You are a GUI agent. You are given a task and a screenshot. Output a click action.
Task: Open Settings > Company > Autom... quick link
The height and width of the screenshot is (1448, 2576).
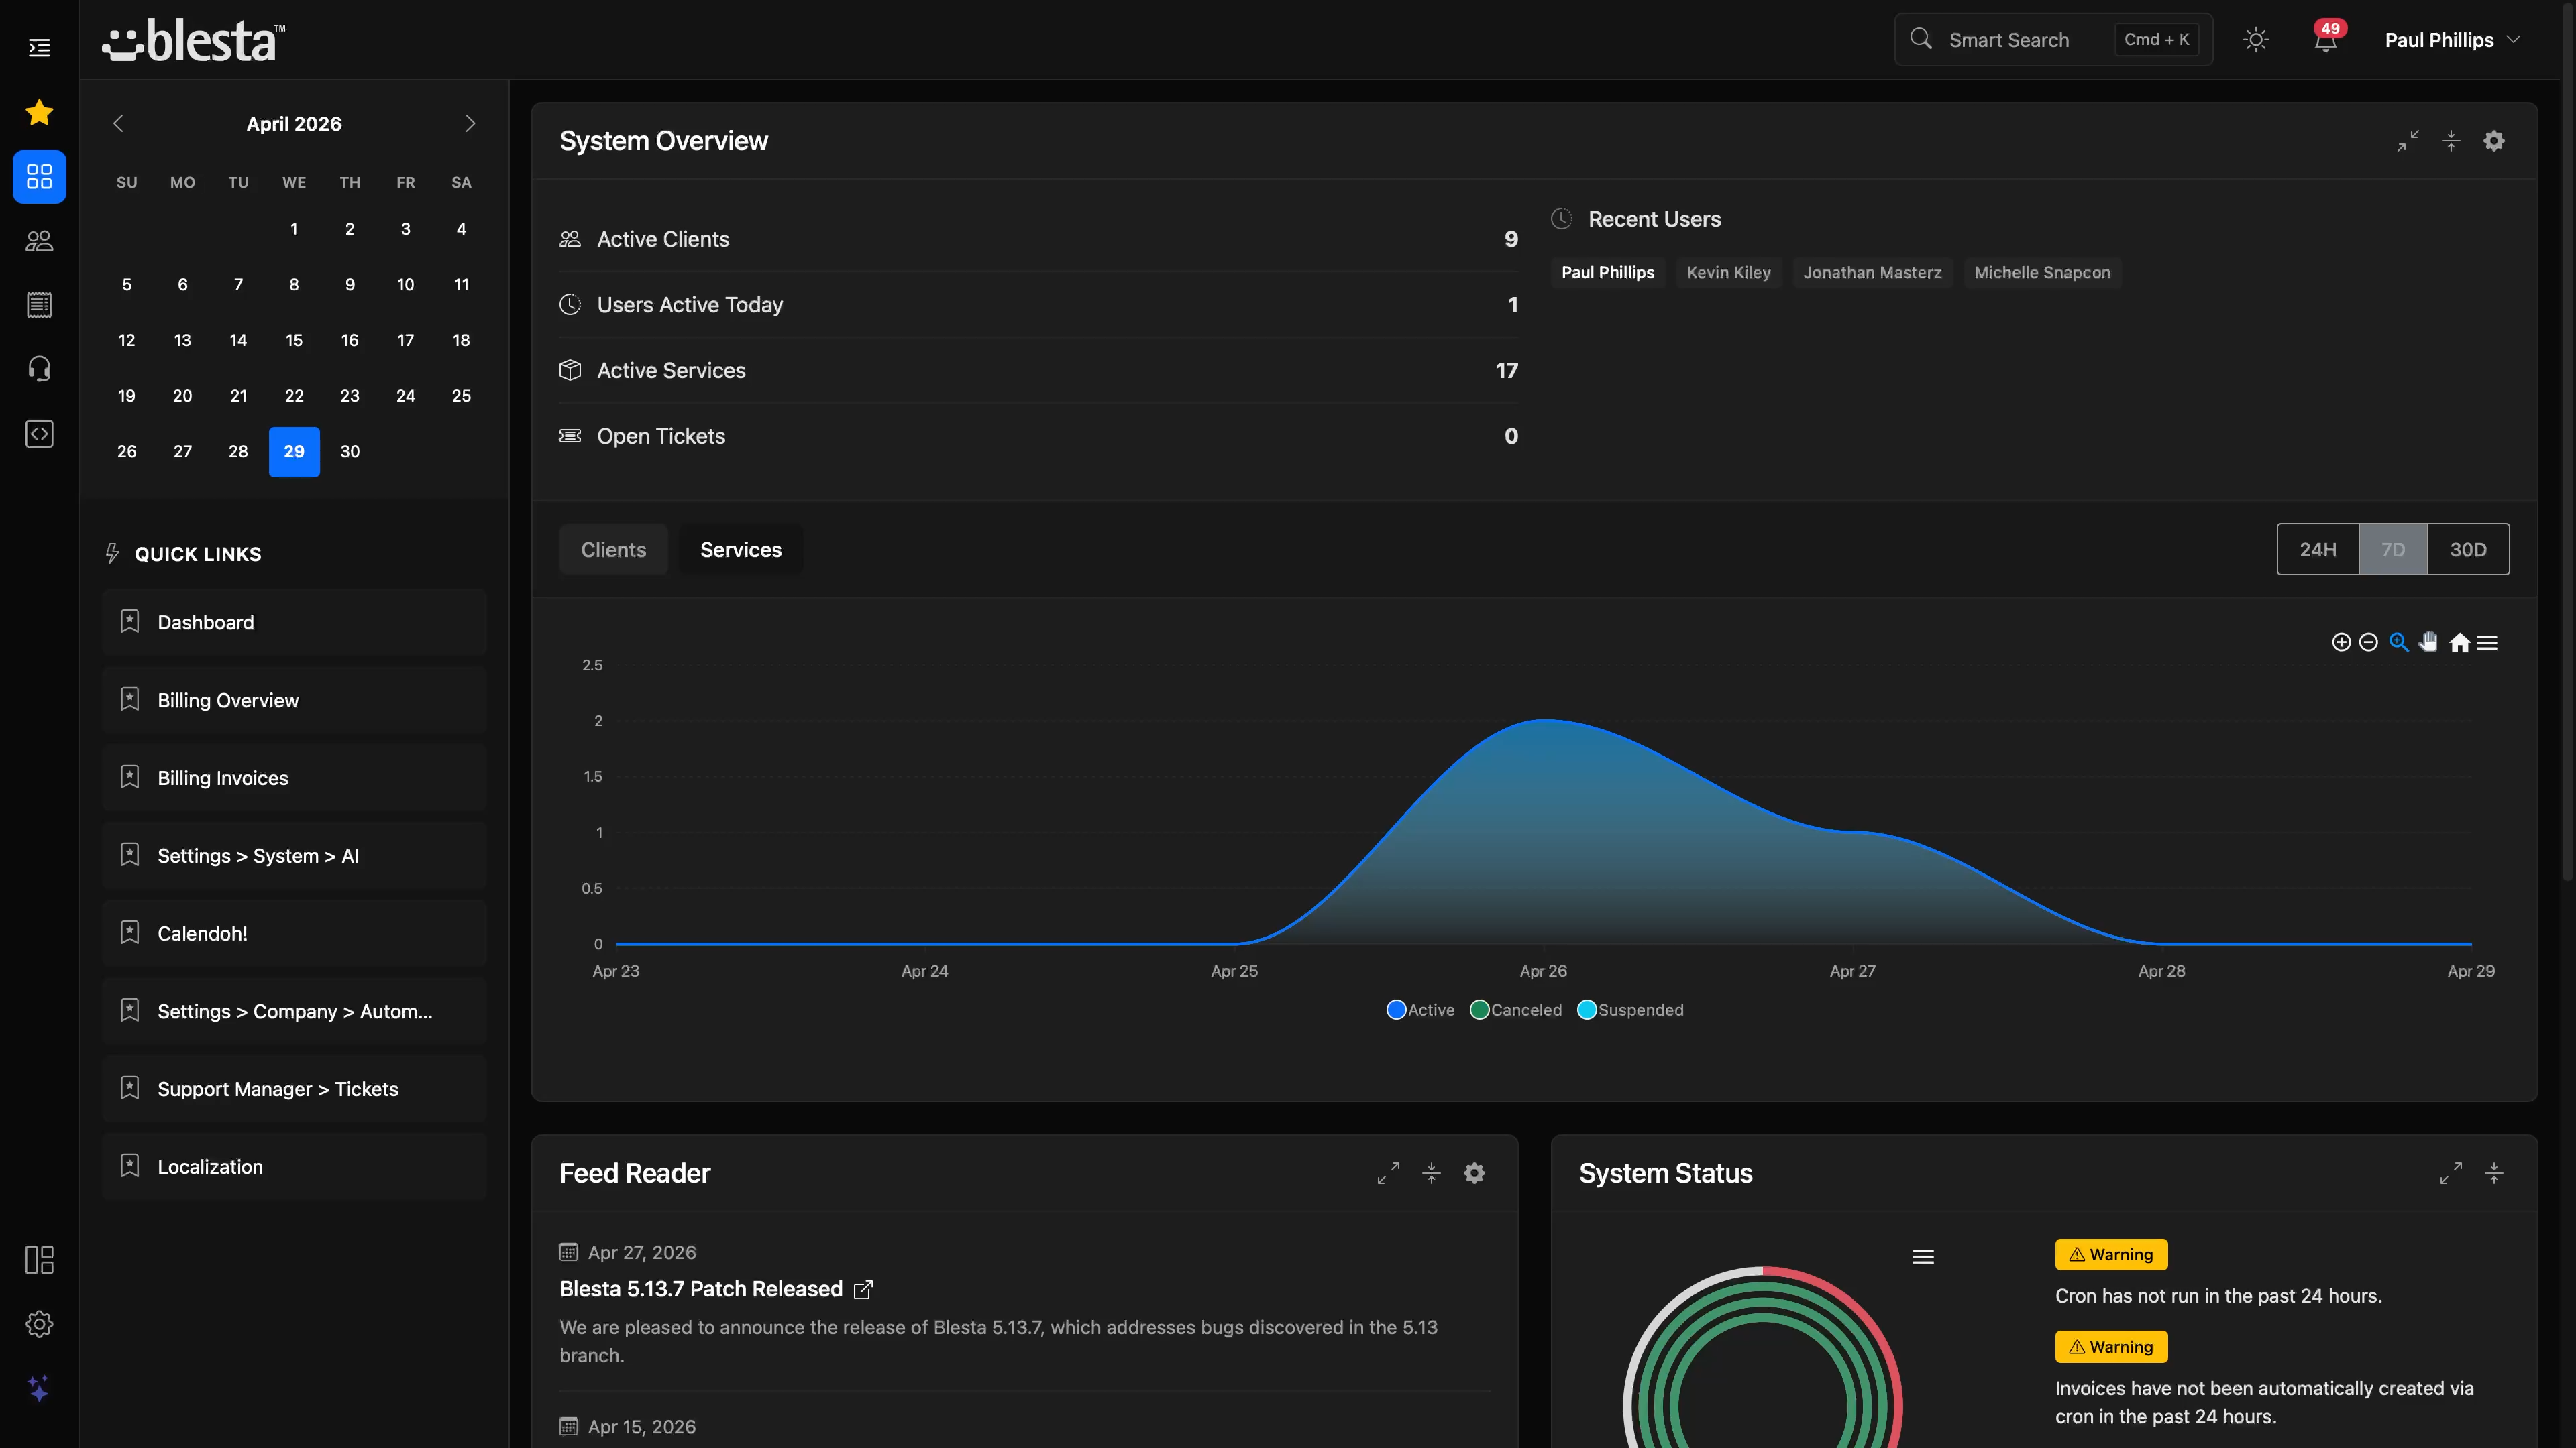click(294, 1012)
